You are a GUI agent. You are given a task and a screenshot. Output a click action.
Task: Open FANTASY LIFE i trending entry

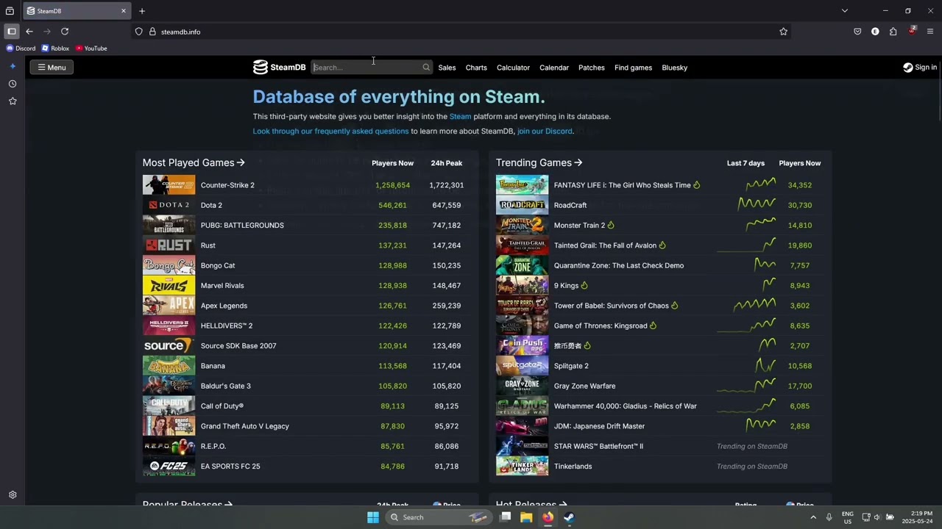pyautogui.click(x=622, y=185)
